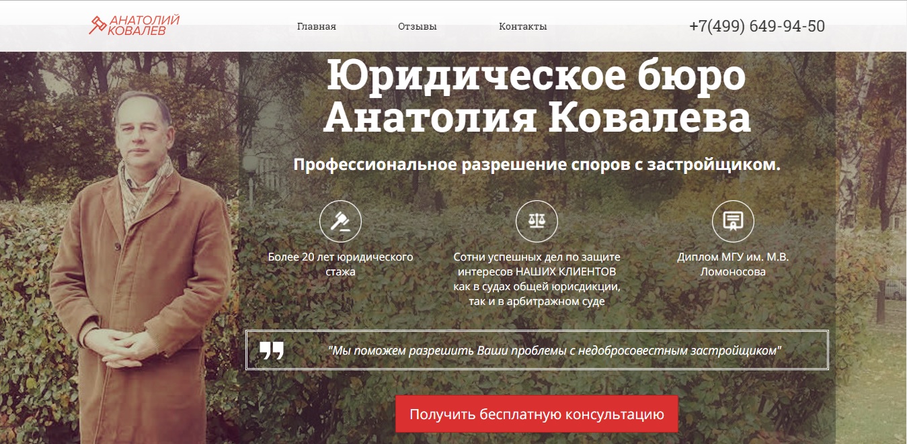Click the text Диплом МГУ им. М.В. Ломоносова
Image resolution: width=907 pixels, height=444 pixels.
(x=733, y=265)
